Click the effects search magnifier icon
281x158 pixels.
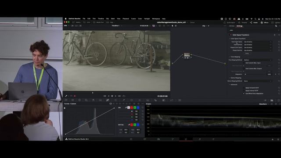pyautogui.click(x=276, y=26)
